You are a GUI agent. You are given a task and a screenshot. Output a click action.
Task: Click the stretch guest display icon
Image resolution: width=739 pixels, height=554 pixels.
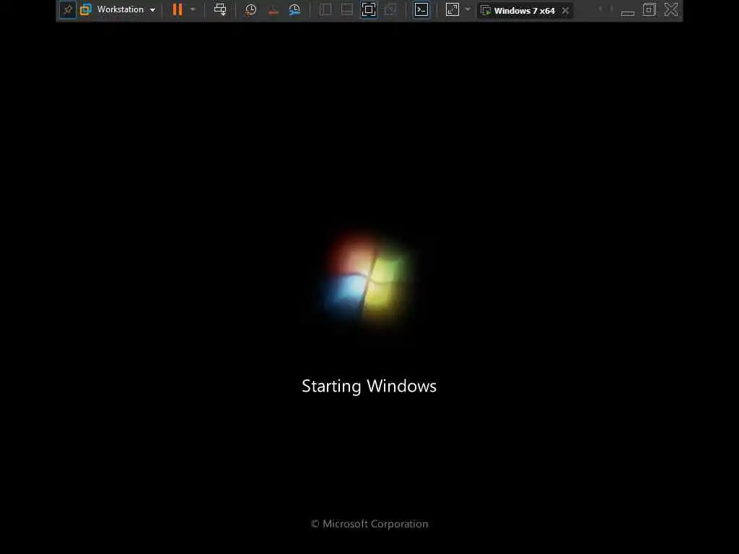tap(452, 9)
